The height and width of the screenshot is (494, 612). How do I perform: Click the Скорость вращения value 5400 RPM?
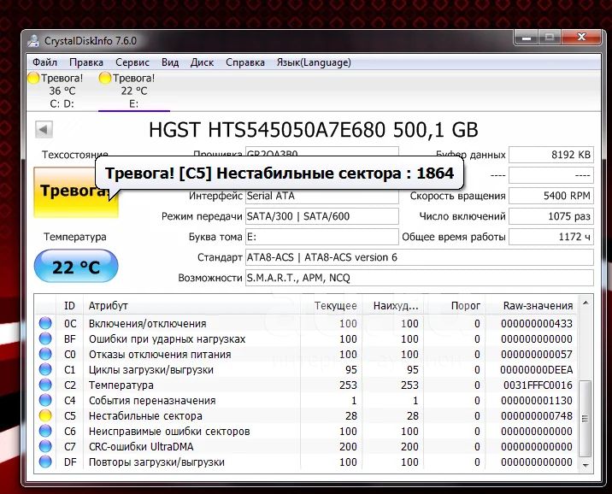click(551, 196)
